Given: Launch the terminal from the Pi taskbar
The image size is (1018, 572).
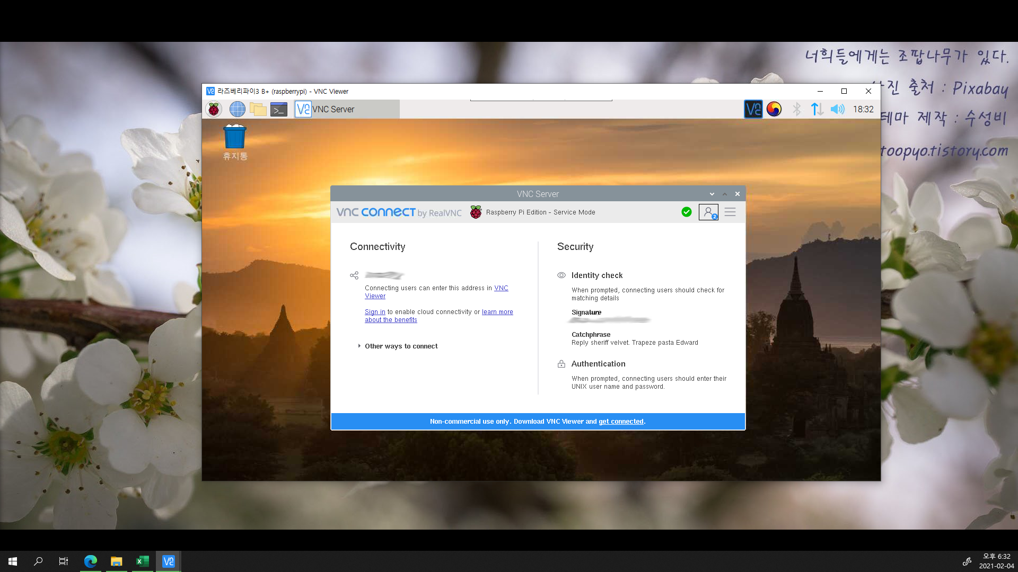Looking at the screenshot, I should 279,109.
